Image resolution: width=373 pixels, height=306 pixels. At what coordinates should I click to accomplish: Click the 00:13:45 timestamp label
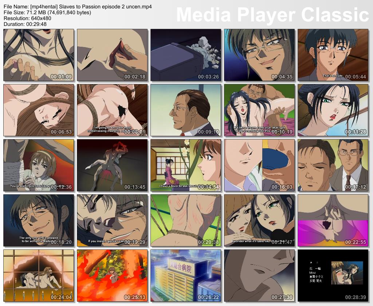pos(135,187)
